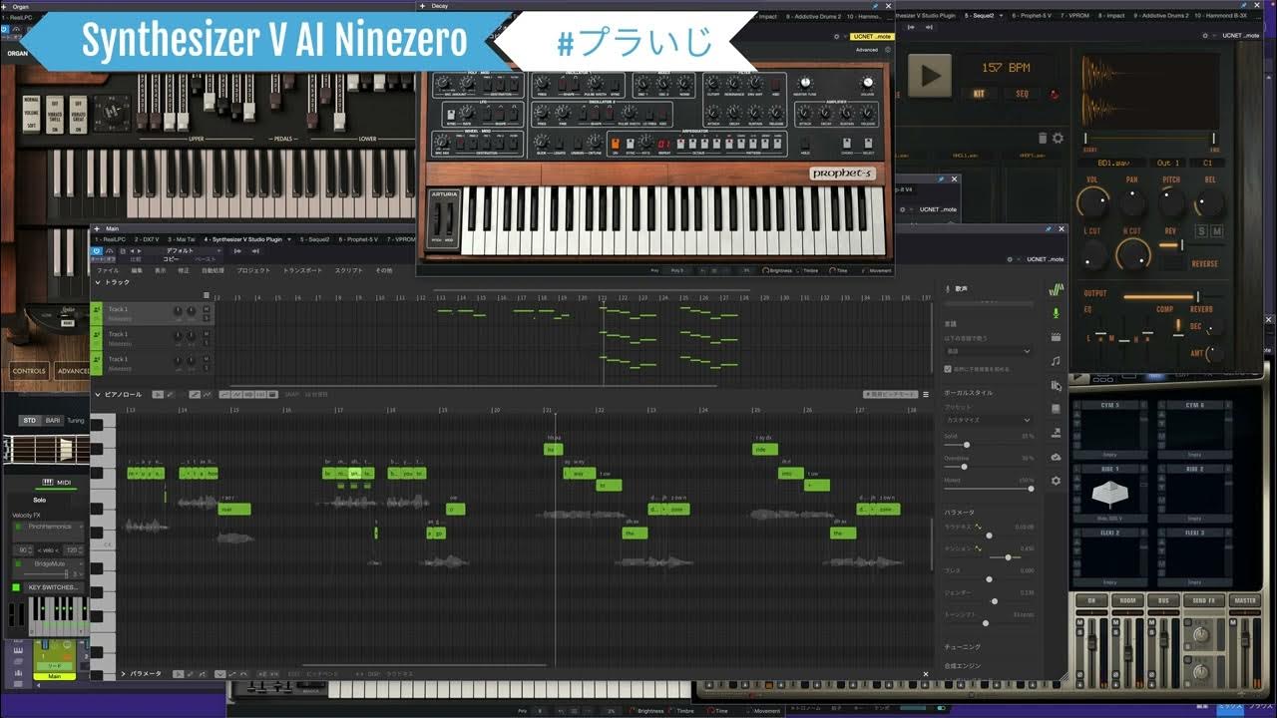
Task: Select the pencil tool in piano roll
Action: click(170, 395)
